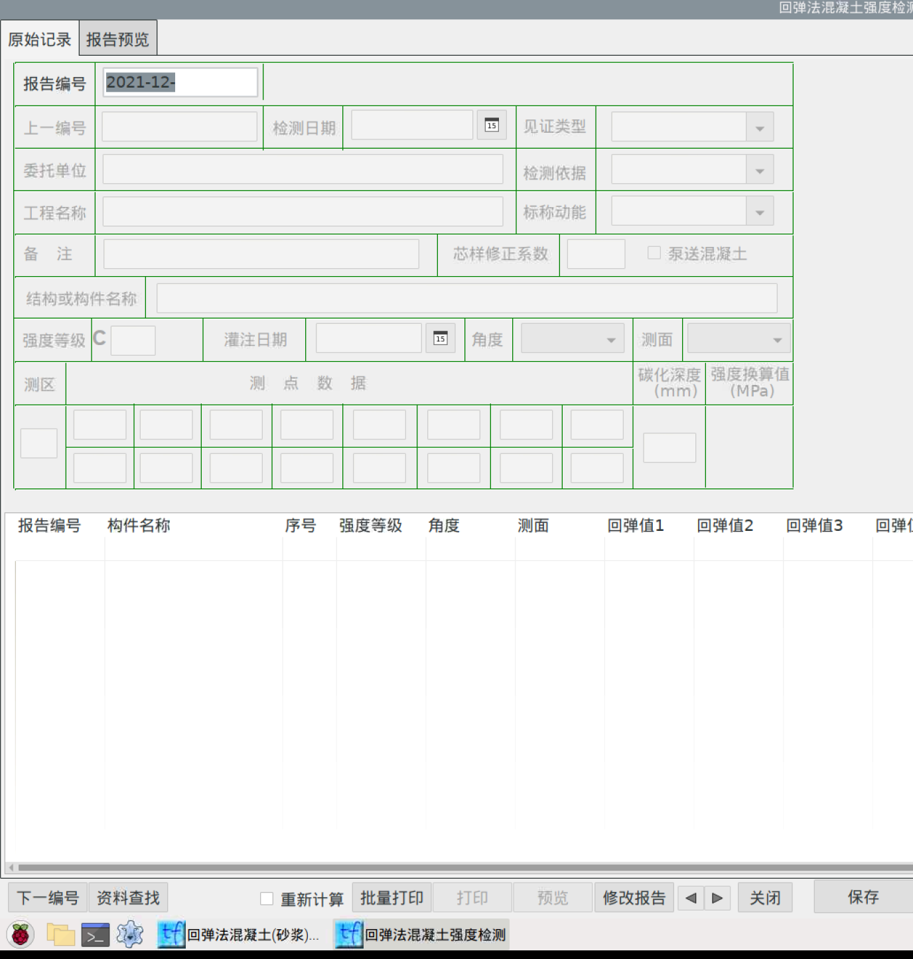Click 回弹值3 column header

(815, 526)
